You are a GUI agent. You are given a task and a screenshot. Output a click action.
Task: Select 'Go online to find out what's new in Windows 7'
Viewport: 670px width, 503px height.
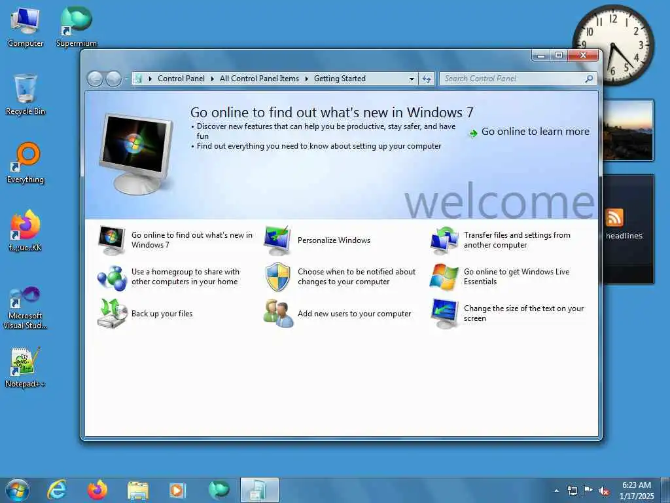click(192, 240)
